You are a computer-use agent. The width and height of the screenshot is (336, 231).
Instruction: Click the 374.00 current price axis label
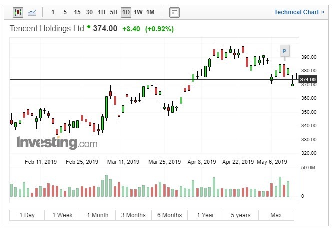308,80
